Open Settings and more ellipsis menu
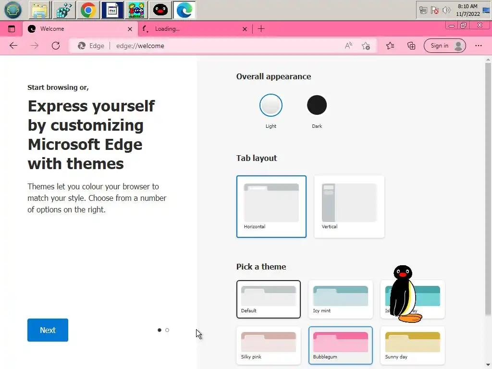Screen dimensions: 492x369 478,46
